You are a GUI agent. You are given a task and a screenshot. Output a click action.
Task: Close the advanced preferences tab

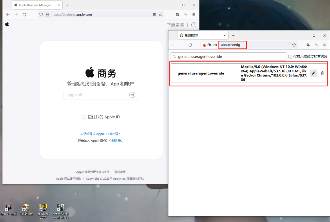[225, 35]
